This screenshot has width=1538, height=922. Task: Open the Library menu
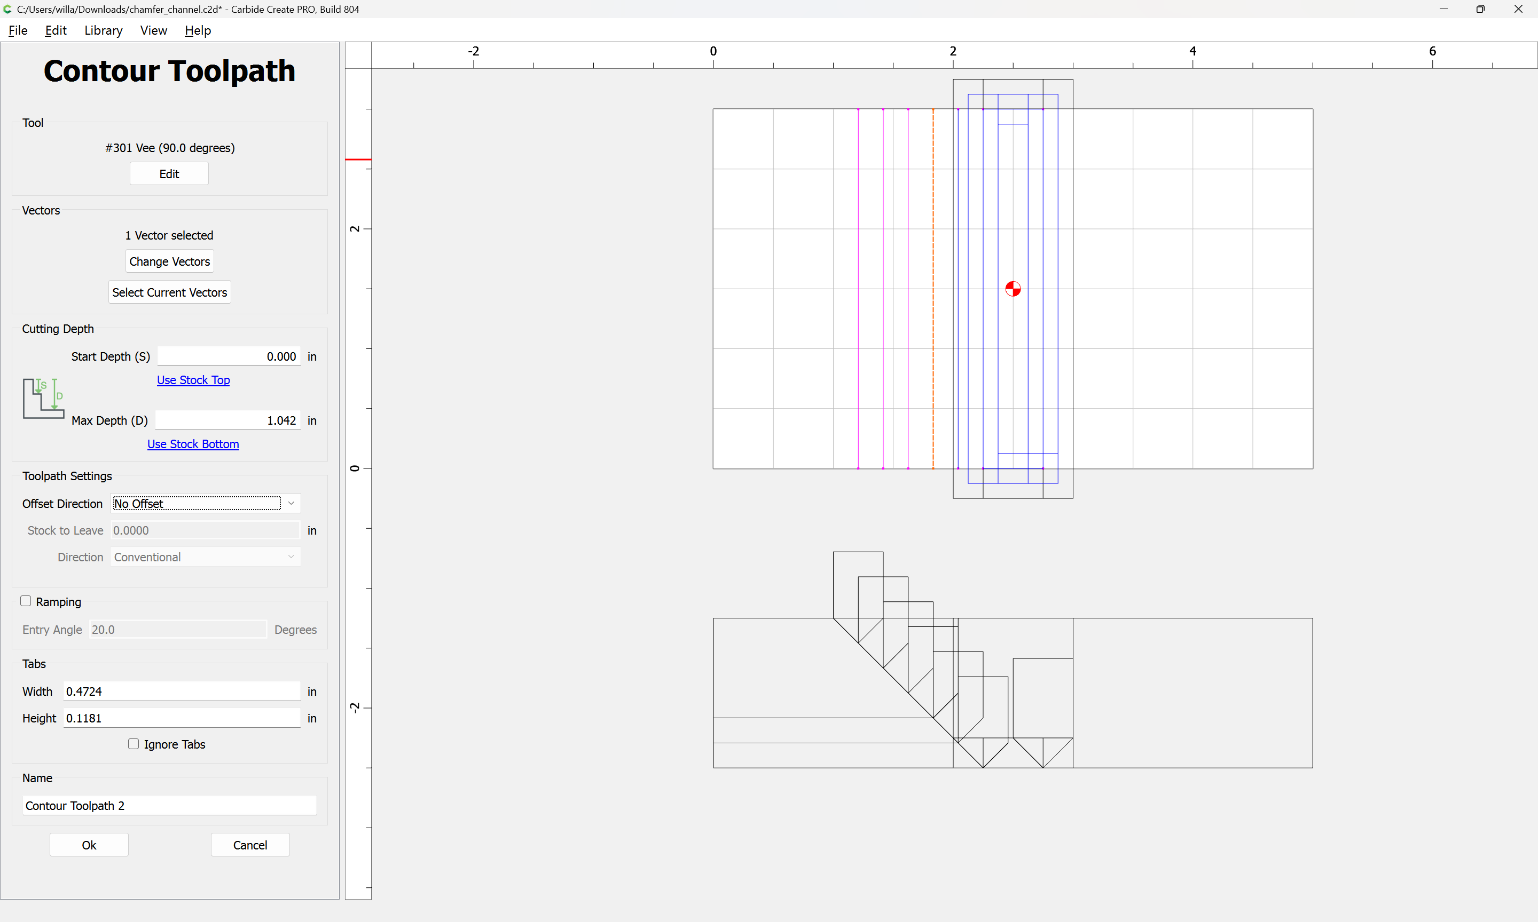click(103, 30)
